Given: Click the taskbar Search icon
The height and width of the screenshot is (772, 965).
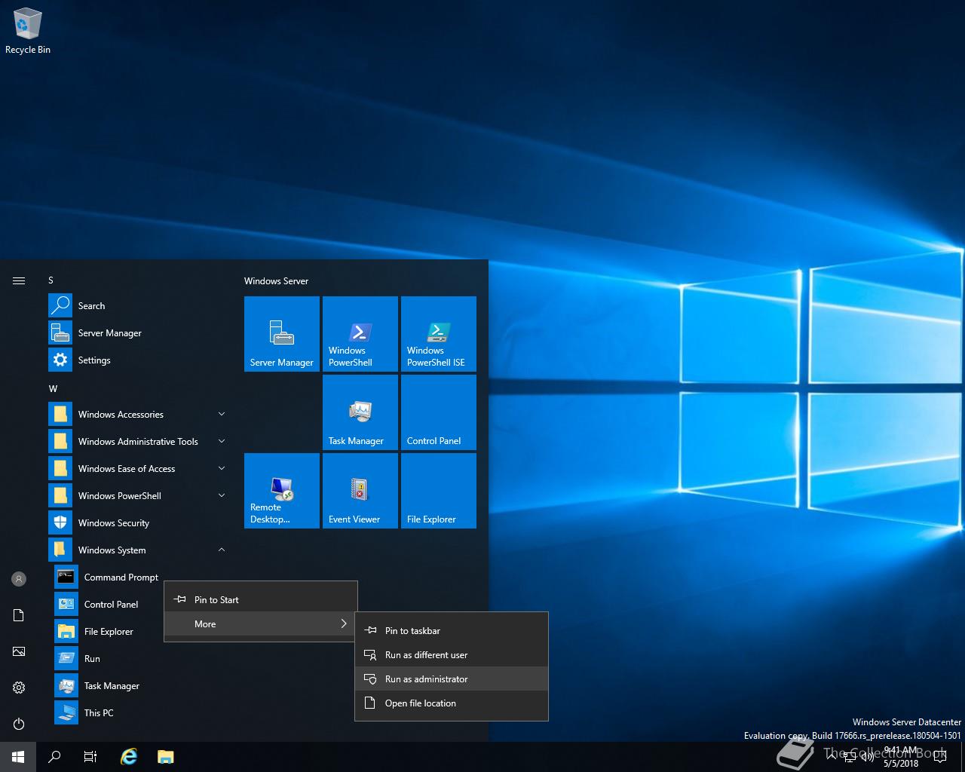Looking at the screenshot, I should coord(54,757).
